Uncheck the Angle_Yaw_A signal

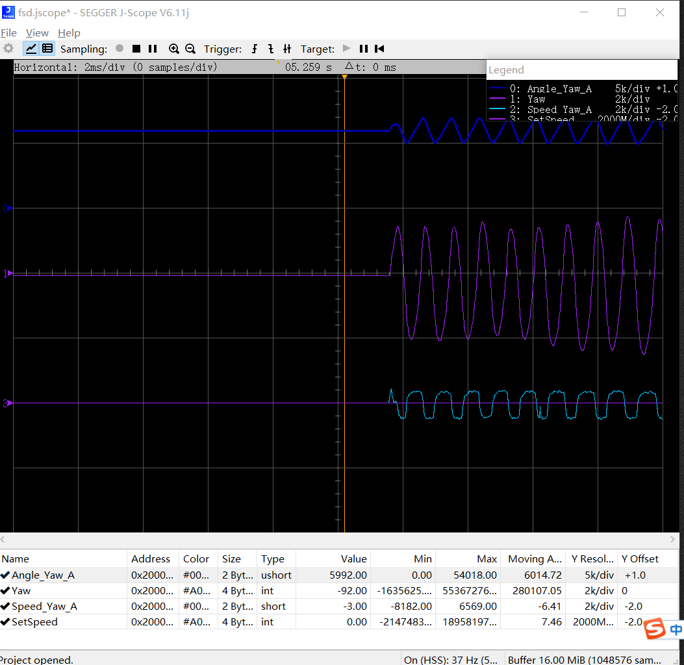[5, 575]
